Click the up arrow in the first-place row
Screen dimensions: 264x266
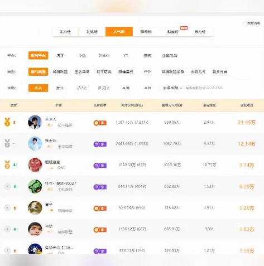15,122
